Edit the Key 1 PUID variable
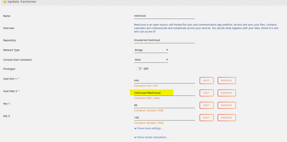Image resolution: width=287 pixels, height=142 pixels. point(206,105)
